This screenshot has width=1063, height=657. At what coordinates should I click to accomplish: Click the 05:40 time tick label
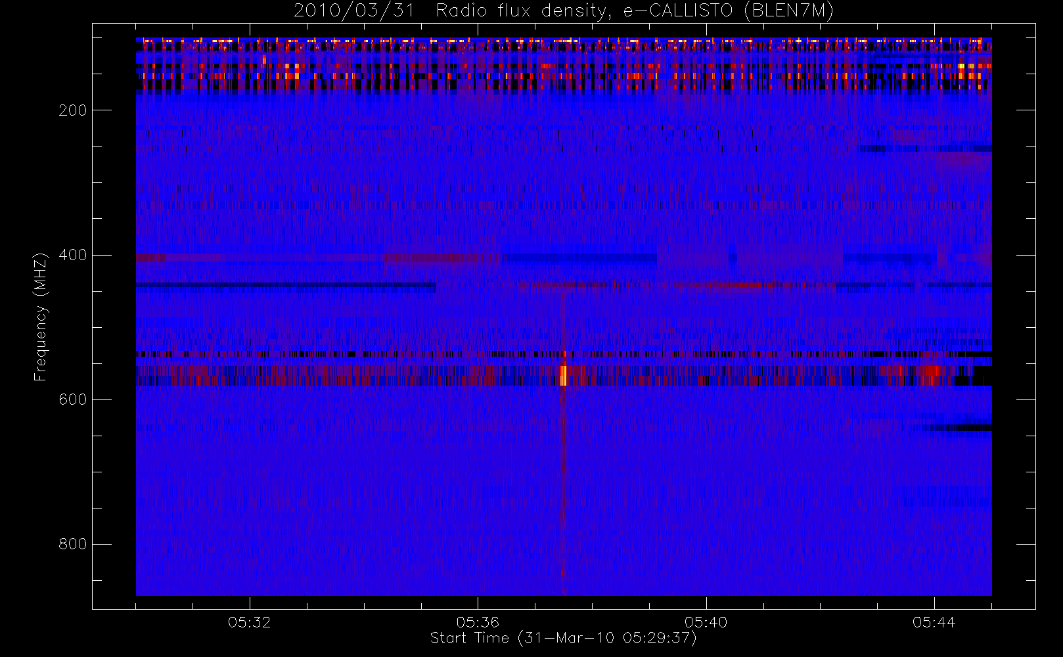point(706,622)
